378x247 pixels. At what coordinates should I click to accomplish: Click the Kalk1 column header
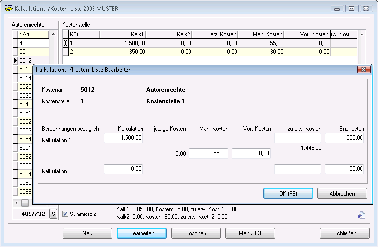point(123,34)
